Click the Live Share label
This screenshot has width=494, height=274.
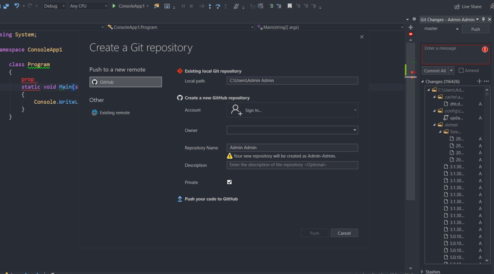[x=472, y=7]
